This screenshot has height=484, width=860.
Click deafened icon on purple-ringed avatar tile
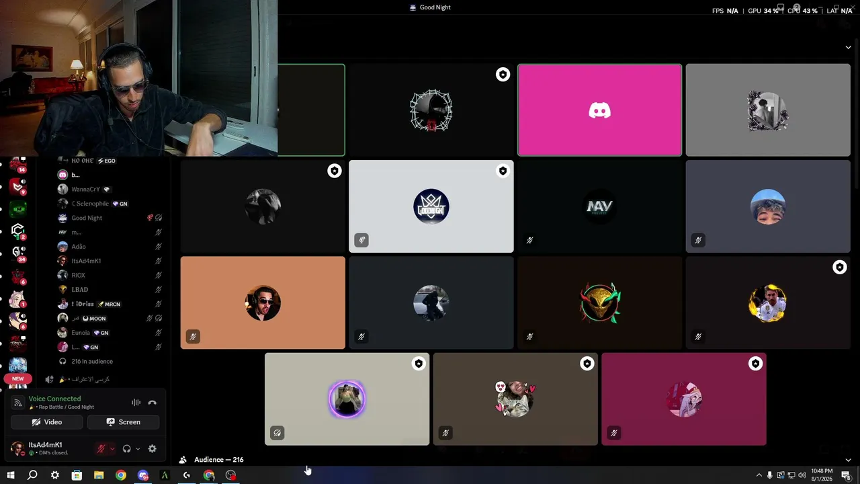277,433
